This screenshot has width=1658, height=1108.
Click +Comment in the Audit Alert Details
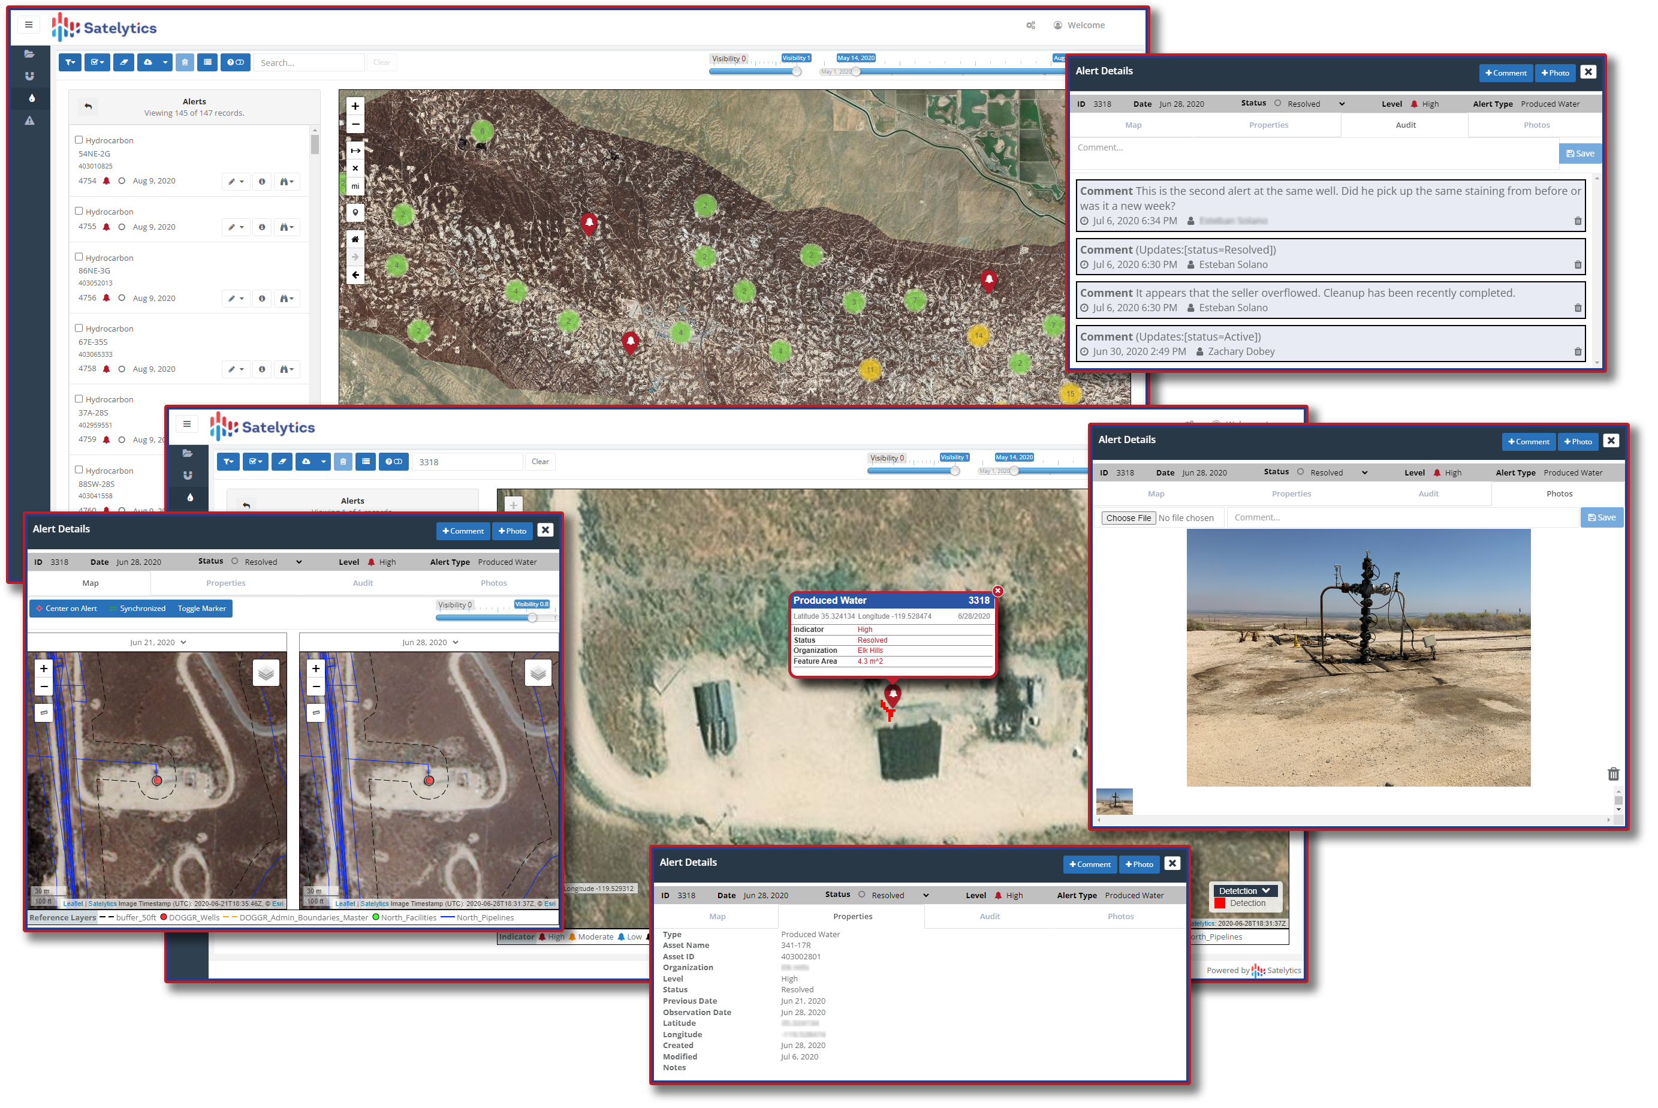[1505, 73]
